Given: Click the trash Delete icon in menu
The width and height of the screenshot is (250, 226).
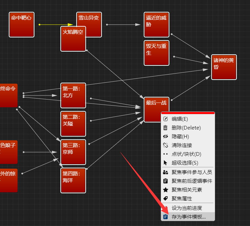Looking at the screenshot, I should [165, 128].
